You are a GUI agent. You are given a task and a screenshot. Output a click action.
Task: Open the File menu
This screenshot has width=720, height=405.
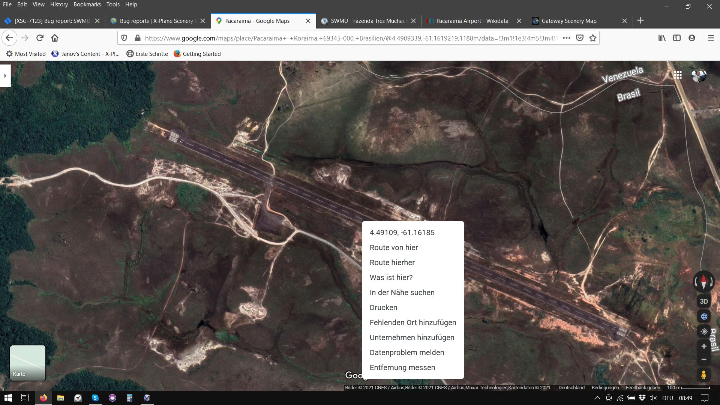click(7, 4)
